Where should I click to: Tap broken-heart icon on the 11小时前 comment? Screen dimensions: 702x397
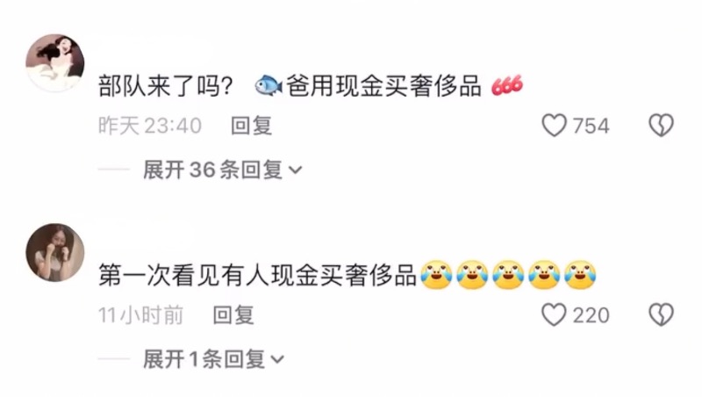click(x=662, y=314)
